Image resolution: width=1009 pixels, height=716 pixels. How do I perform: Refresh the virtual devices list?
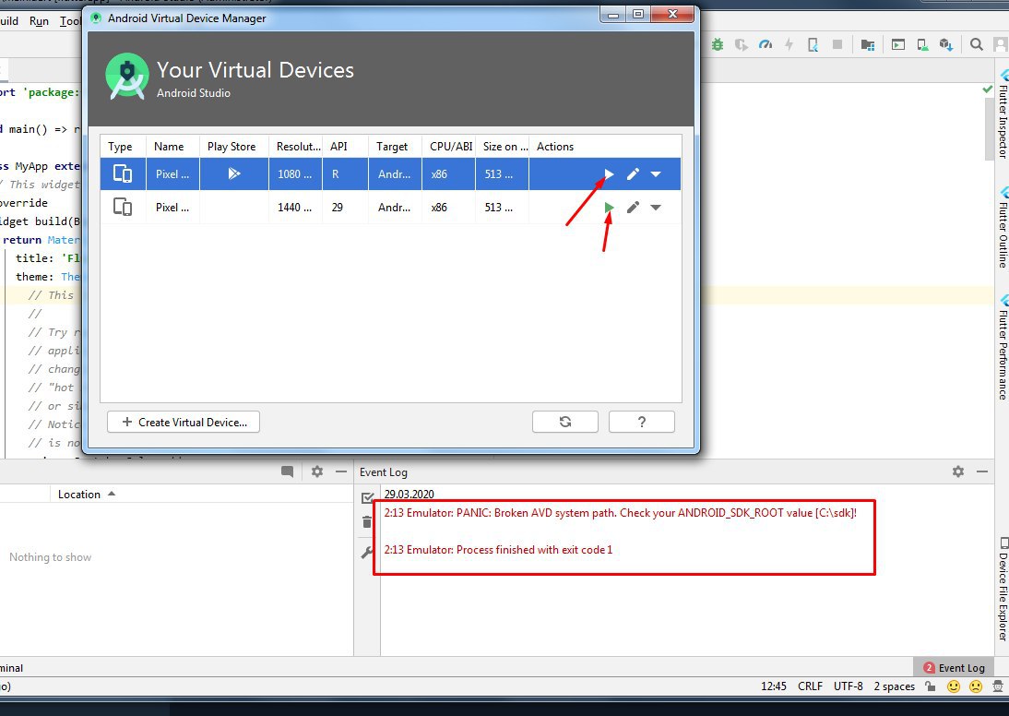(x=565, y=423)
